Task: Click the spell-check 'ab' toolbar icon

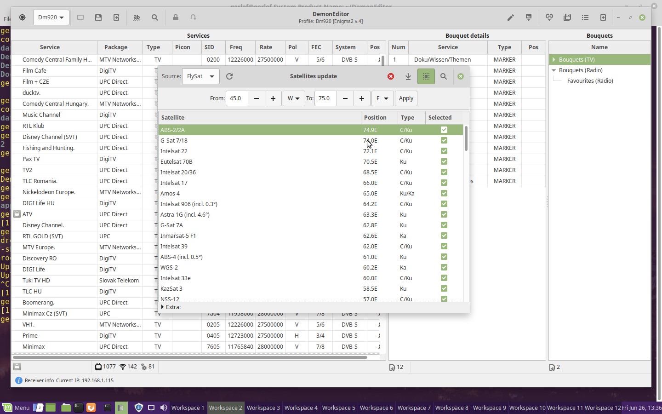Action: [137, 17]
